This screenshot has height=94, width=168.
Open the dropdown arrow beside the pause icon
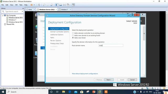[34, 5]
